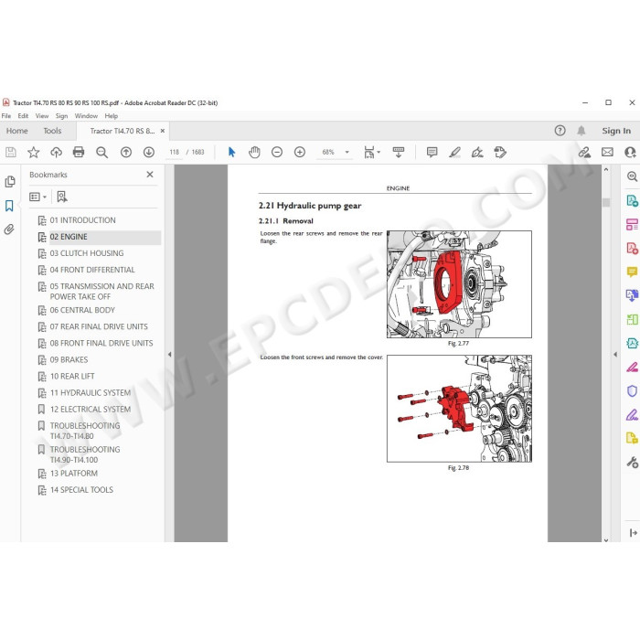Open the search magnifier in right pane
Screen dimensions: 640x640
pos(632,176)
